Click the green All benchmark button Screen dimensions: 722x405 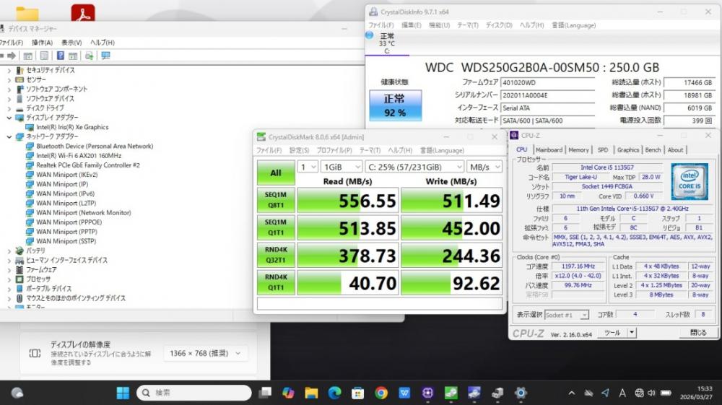pos(276,173)
